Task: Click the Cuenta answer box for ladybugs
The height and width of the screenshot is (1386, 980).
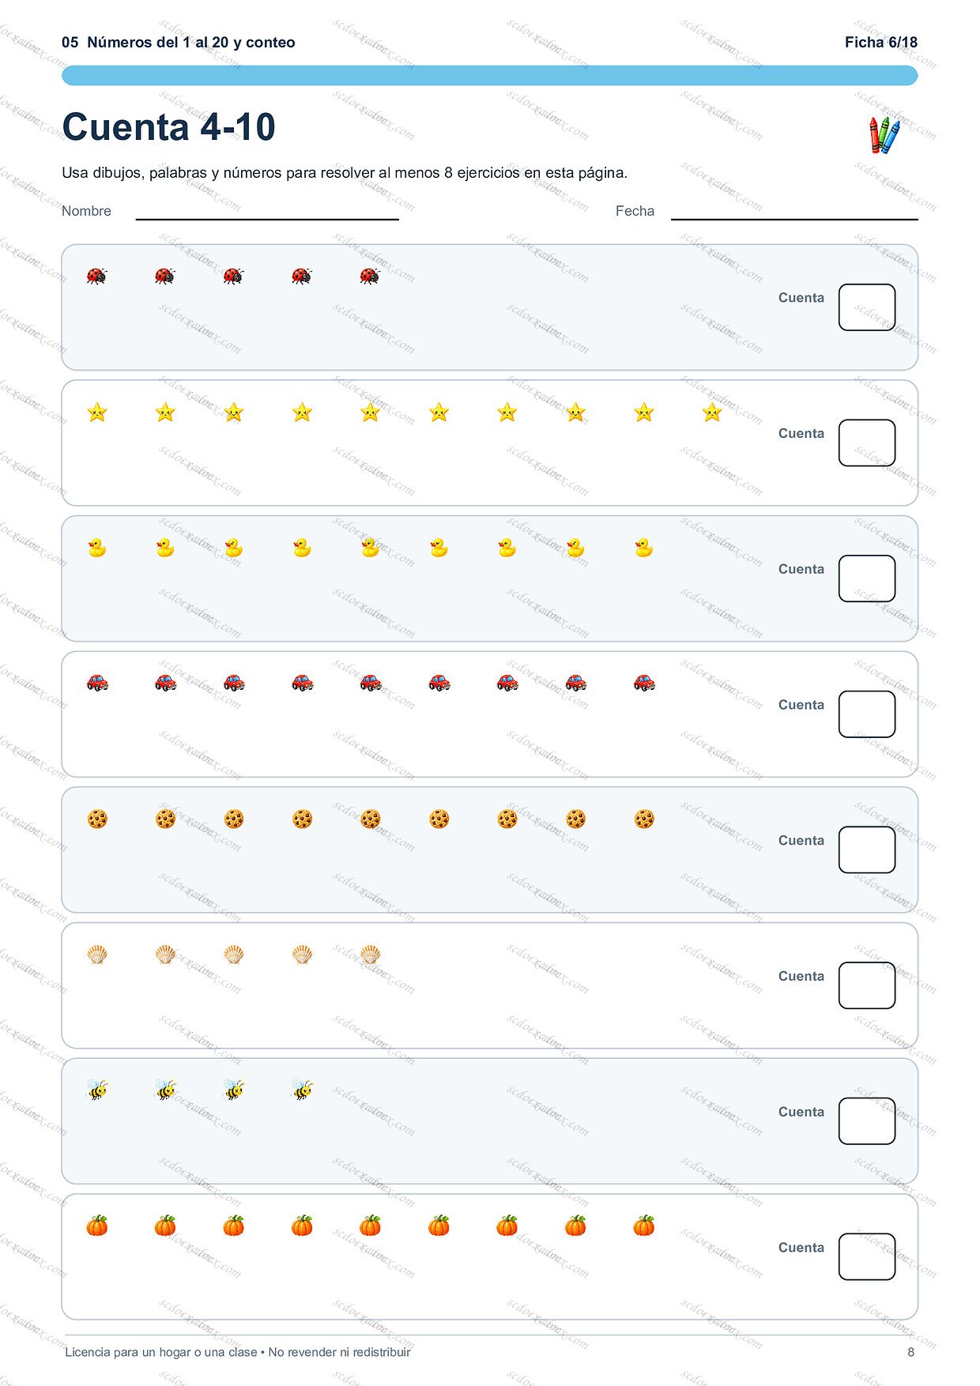Action: [867, 307]
